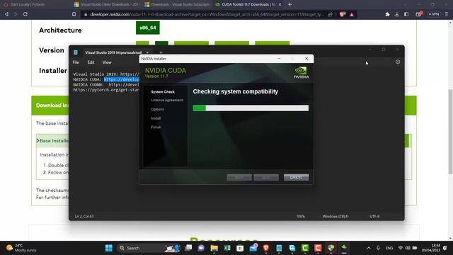Select Install step in installer sidebar
This screenshot has height=255, width=453.
tap(156, 118)
